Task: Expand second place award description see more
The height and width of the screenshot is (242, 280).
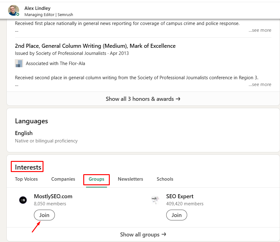Action: [260, 84]
